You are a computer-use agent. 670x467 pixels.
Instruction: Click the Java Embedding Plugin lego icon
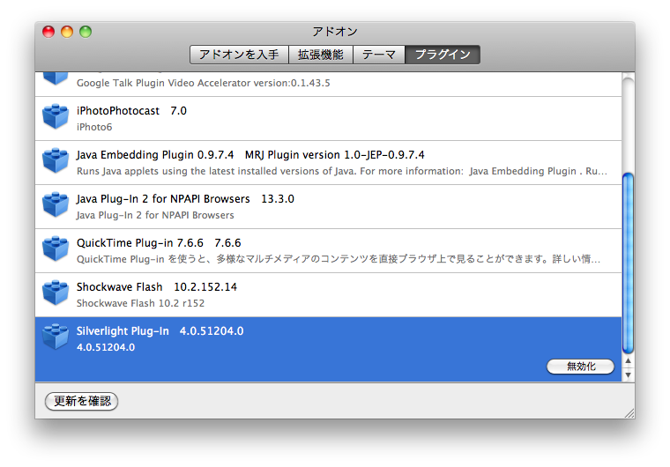point(56,161)
